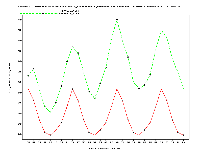This screenshot has width=200, height=155.
Task: Click the 40 label on the vertical axis
Action: [x=19, y=61]
